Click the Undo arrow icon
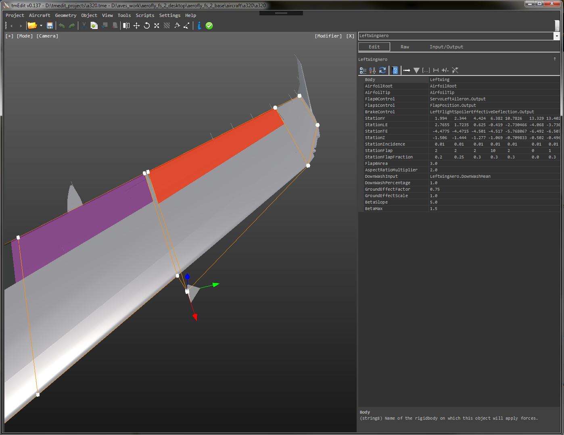 coord(61,25)
